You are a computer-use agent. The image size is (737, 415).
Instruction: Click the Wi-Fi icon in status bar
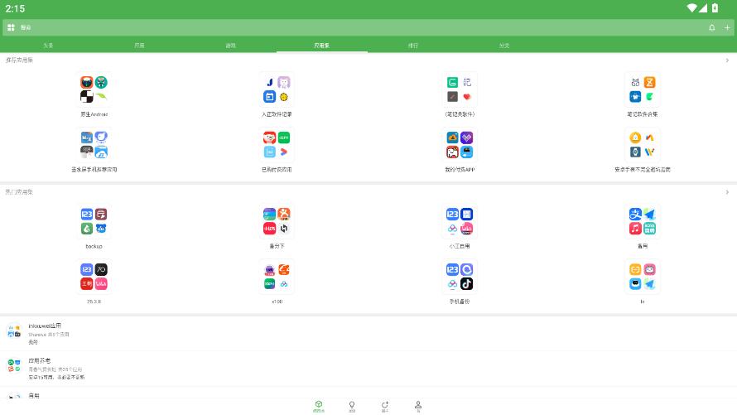(691, 8)
